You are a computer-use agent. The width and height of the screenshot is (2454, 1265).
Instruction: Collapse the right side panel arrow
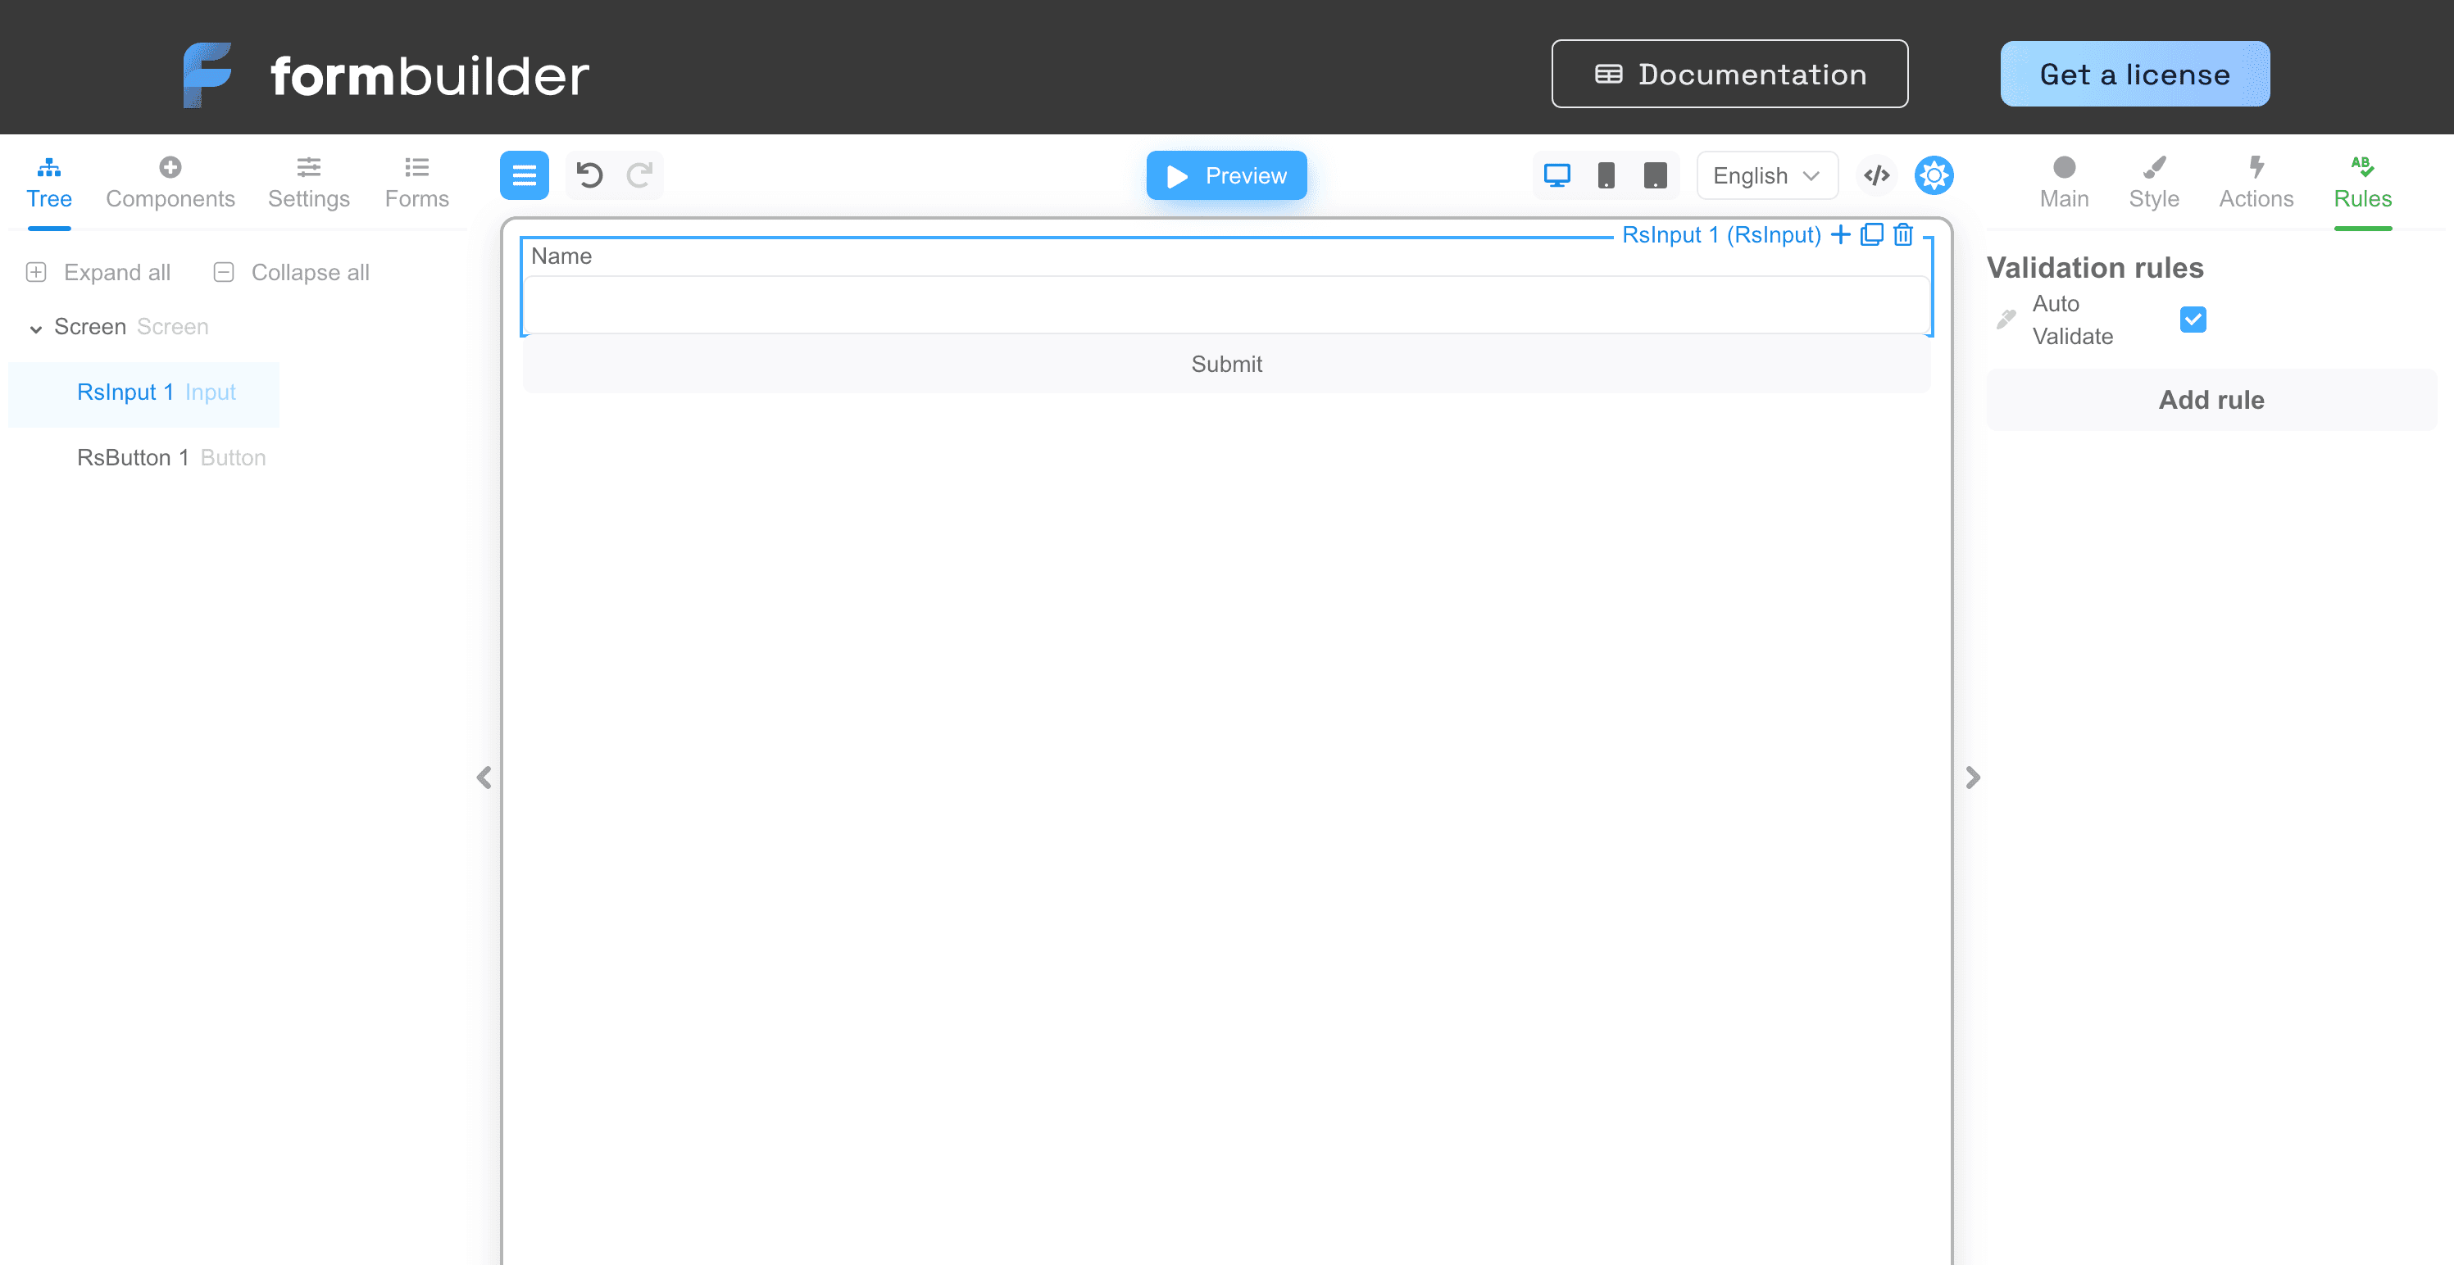click(1972, 778)
